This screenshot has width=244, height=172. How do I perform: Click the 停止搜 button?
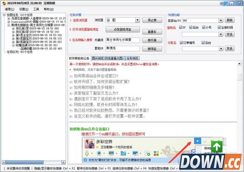[x=152, y=20]
